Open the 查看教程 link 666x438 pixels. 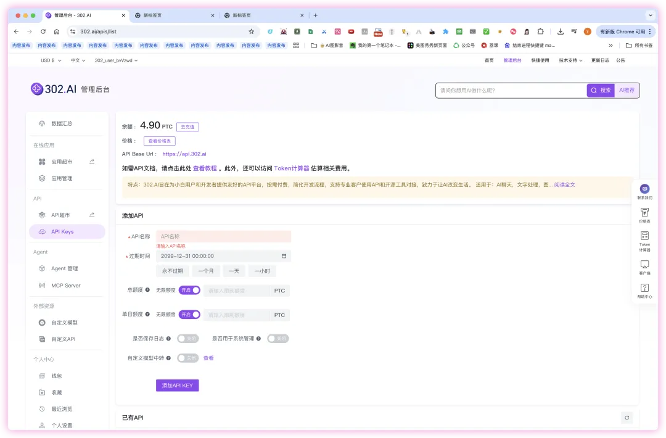point(205,168)
